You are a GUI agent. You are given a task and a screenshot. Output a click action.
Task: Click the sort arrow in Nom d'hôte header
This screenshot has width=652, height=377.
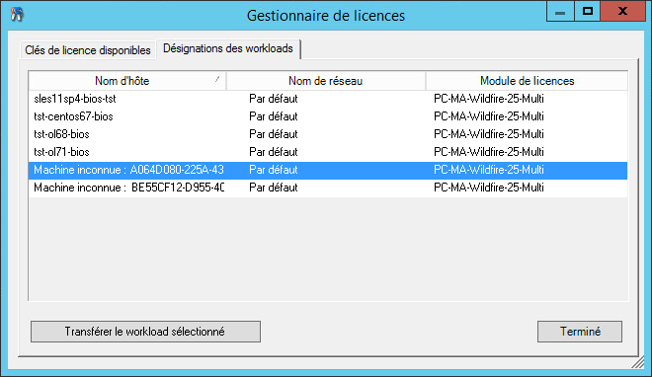point(217,79)
